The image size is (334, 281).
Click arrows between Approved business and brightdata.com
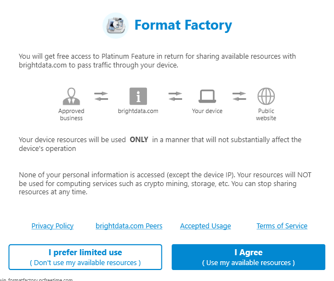point(101,96)
